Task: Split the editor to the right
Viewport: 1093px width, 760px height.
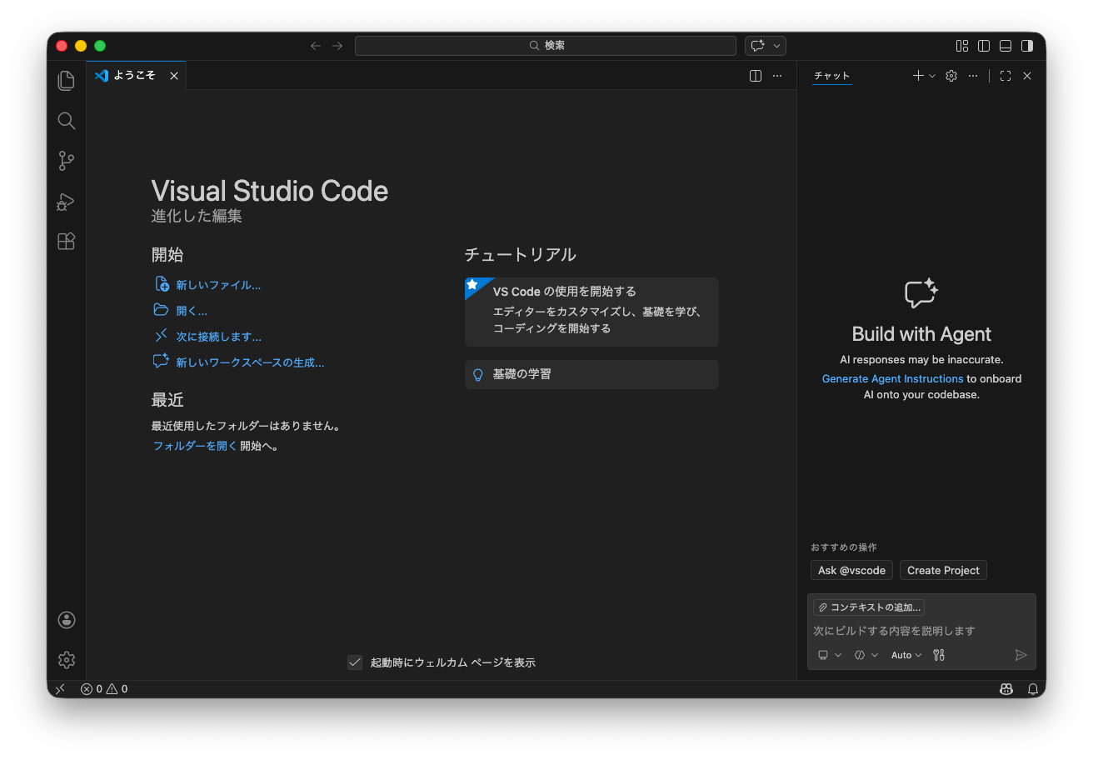Action: (756, 76)
